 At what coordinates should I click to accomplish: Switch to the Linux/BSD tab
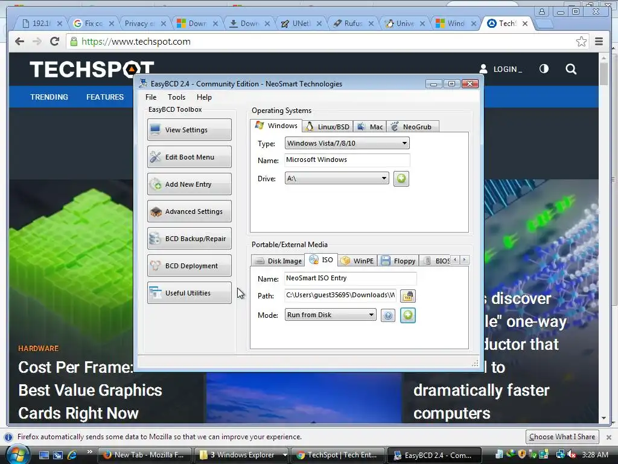(328, 127)
